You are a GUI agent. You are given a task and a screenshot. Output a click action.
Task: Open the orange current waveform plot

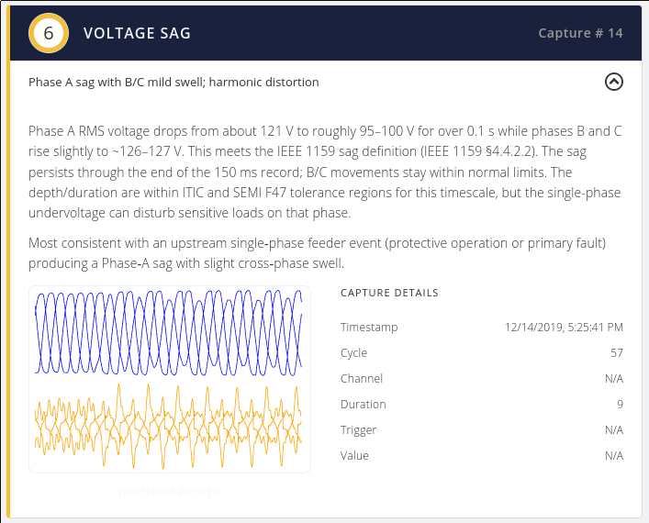point(169,426)
